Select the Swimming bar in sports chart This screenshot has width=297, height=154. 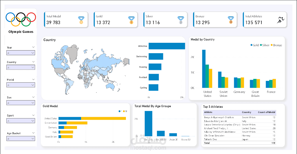click(x=156, y=57)
